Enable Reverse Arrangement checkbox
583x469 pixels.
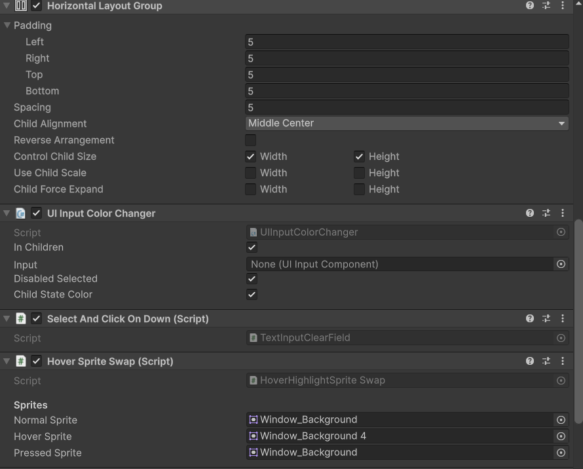point(250,140)
